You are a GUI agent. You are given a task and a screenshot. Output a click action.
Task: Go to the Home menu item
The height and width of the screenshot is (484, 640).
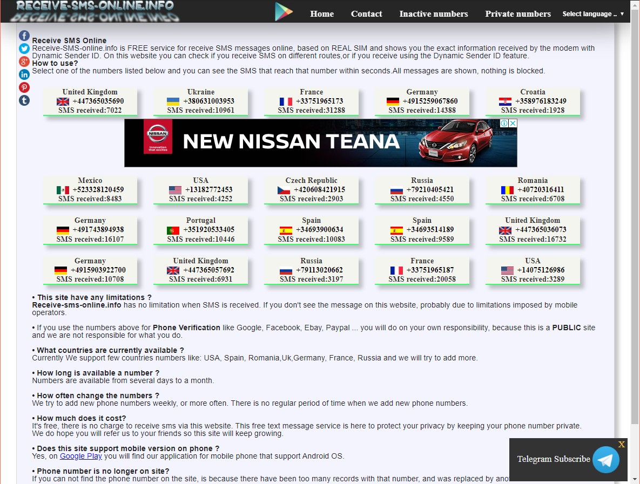(x=322, y=14)
